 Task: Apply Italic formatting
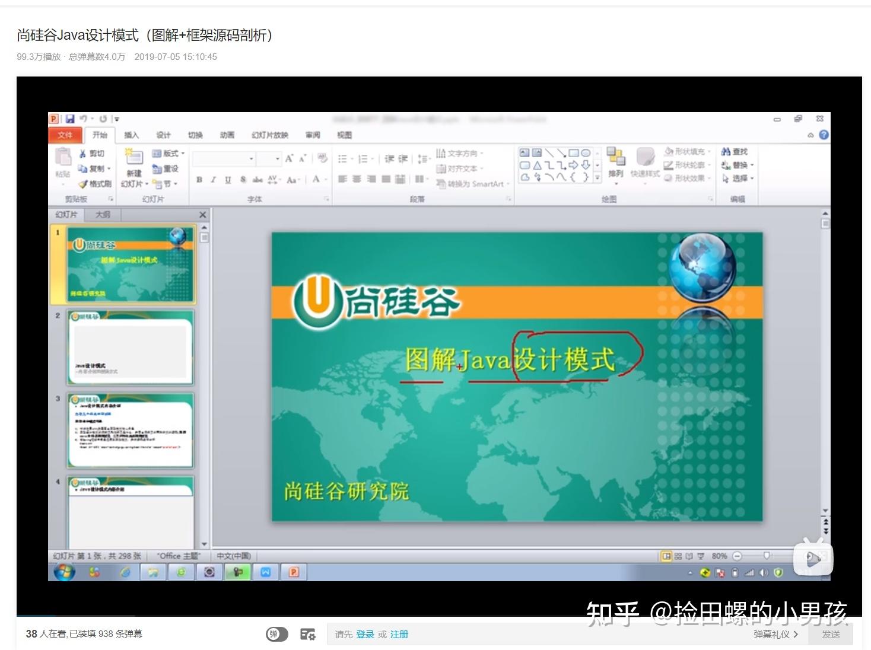tap(214, 180)
